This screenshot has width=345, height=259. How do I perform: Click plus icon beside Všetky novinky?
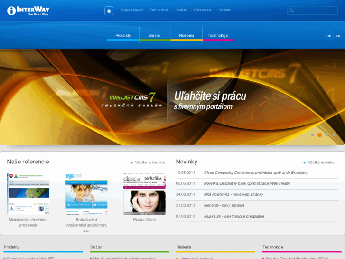[305, 163]
